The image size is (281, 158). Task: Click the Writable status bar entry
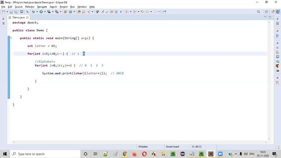143,147
